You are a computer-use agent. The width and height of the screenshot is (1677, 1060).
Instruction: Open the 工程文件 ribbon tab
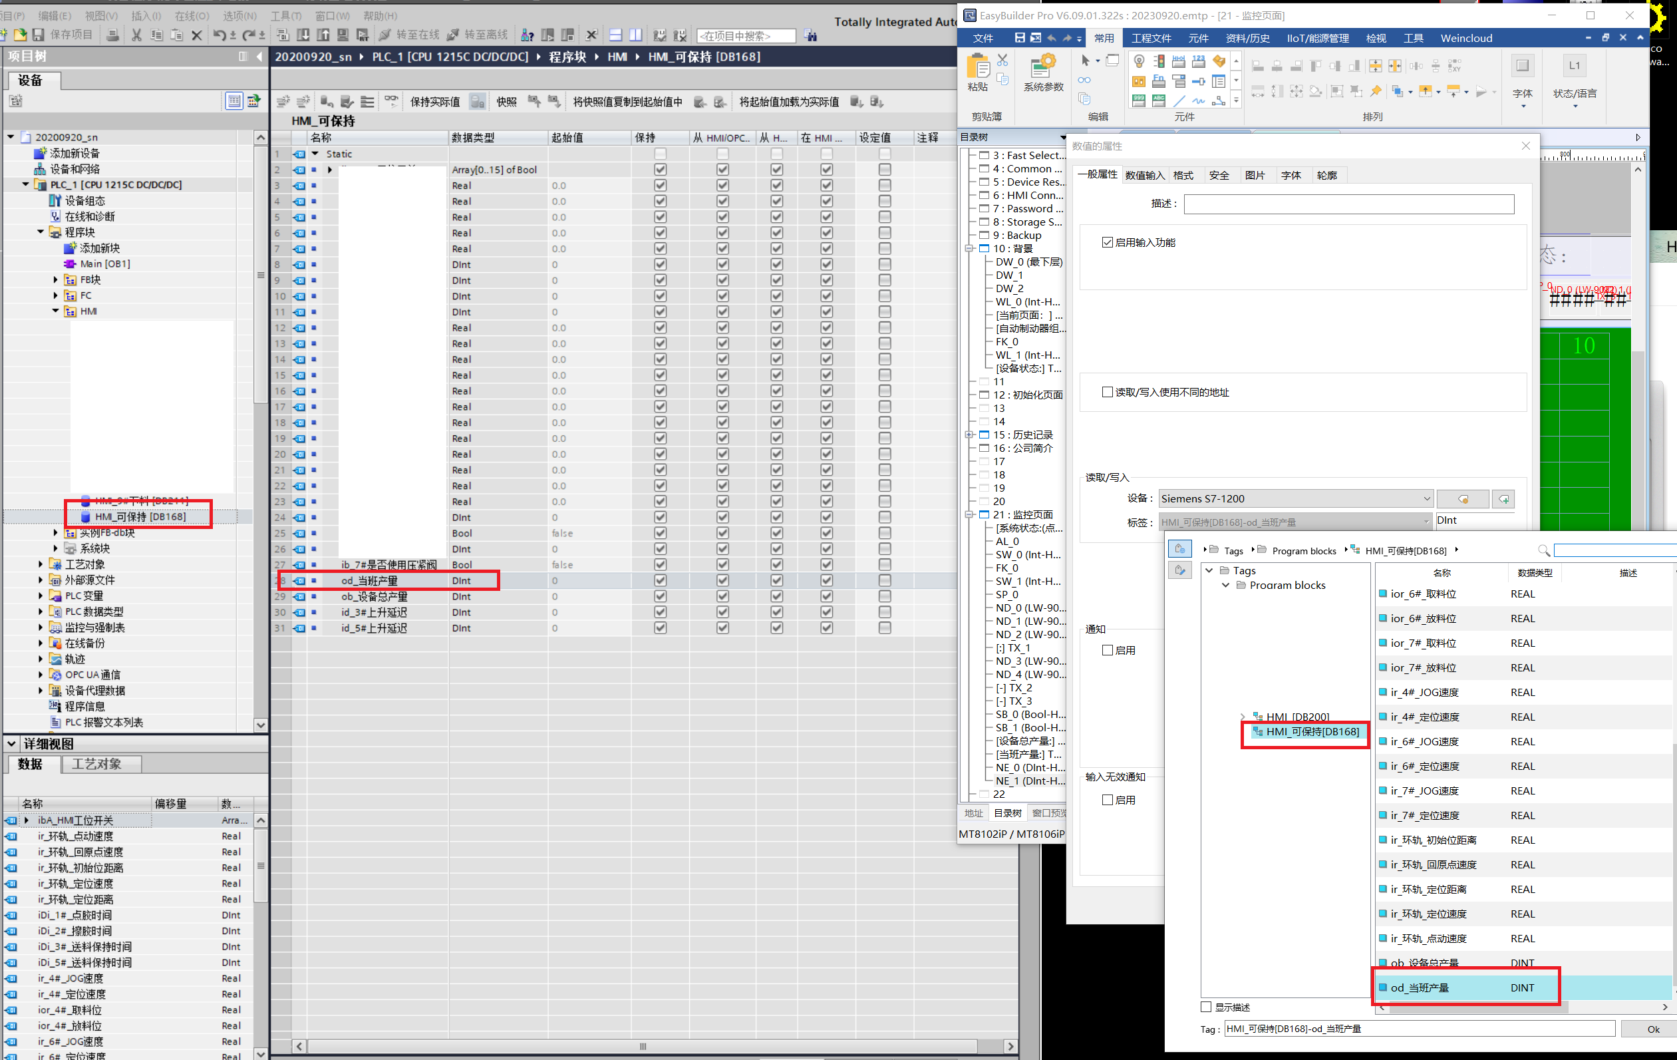point(1151,39)
